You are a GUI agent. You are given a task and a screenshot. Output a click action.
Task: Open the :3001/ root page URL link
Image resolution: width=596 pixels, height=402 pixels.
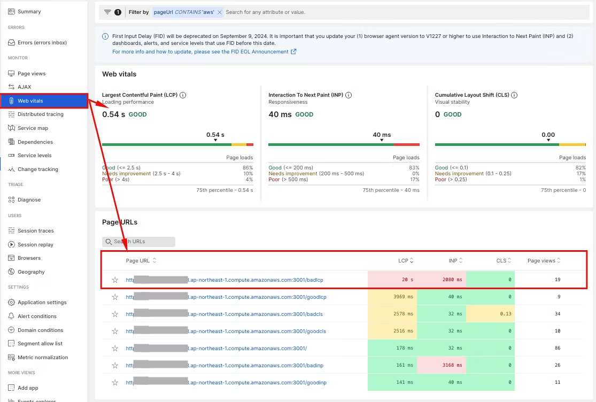pos(216,349)
